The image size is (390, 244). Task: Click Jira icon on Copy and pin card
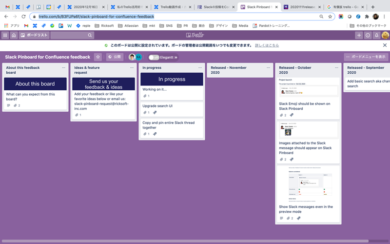click(x=155, y=134)
